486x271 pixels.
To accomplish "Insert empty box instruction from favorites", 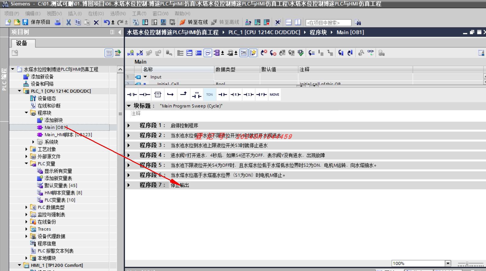I will 158,94.
